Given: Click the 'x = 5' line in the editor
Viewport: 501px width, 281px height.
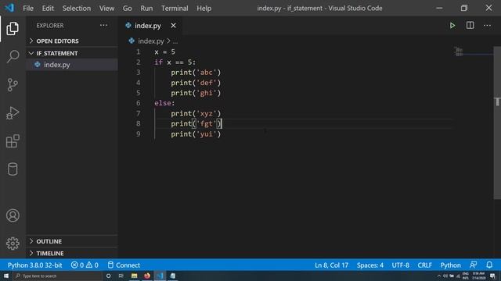Looking at the screenshot, I should (x=164, y=52).
